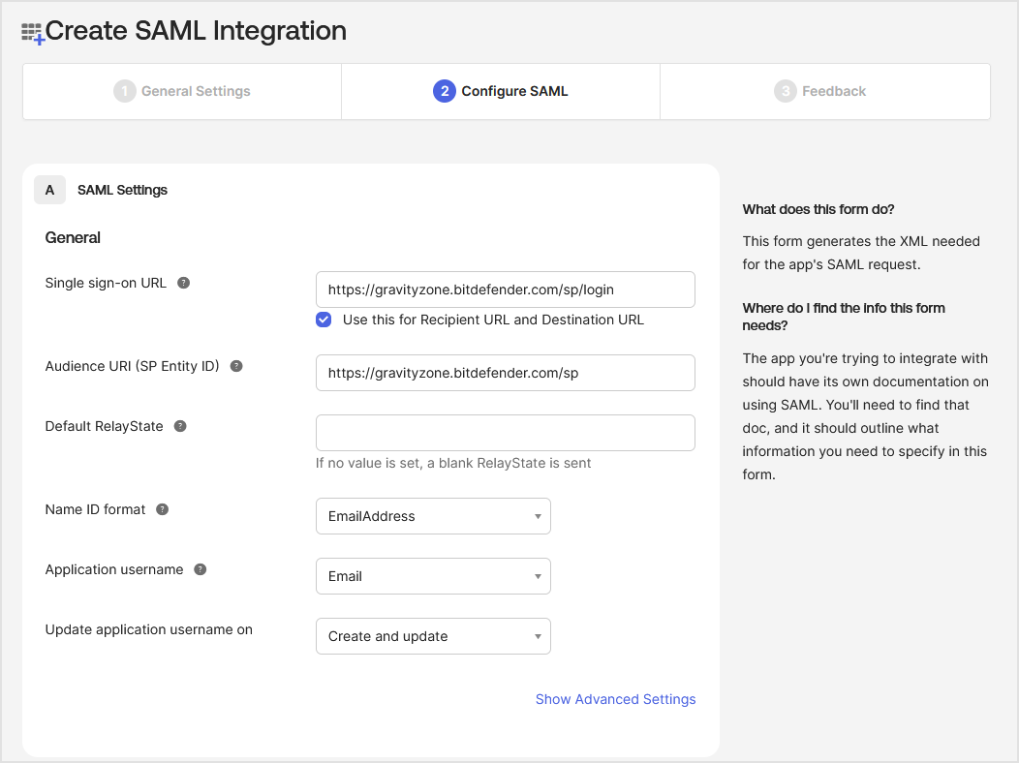Click the help icon next to Application username
The image size is (1019, 763).
201,569
